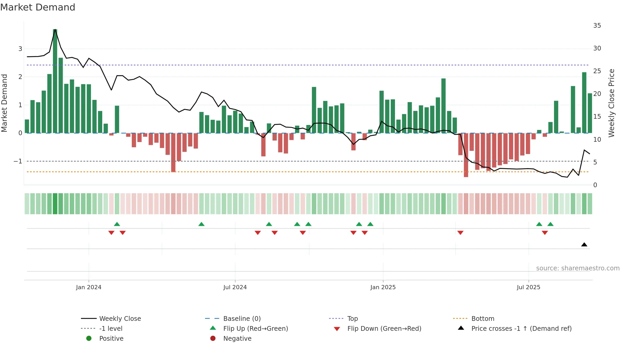Viewport: 629px width, 353px height.
Task: Toggle Price crosses -1 ↑ legend entry
Action: click(x=515, y=328)
